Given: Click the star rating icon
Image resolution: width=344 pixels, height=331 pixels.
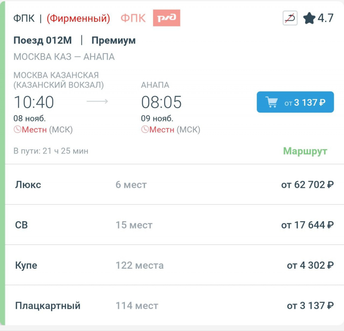Looking at the screenshot, I should [309, 17].
